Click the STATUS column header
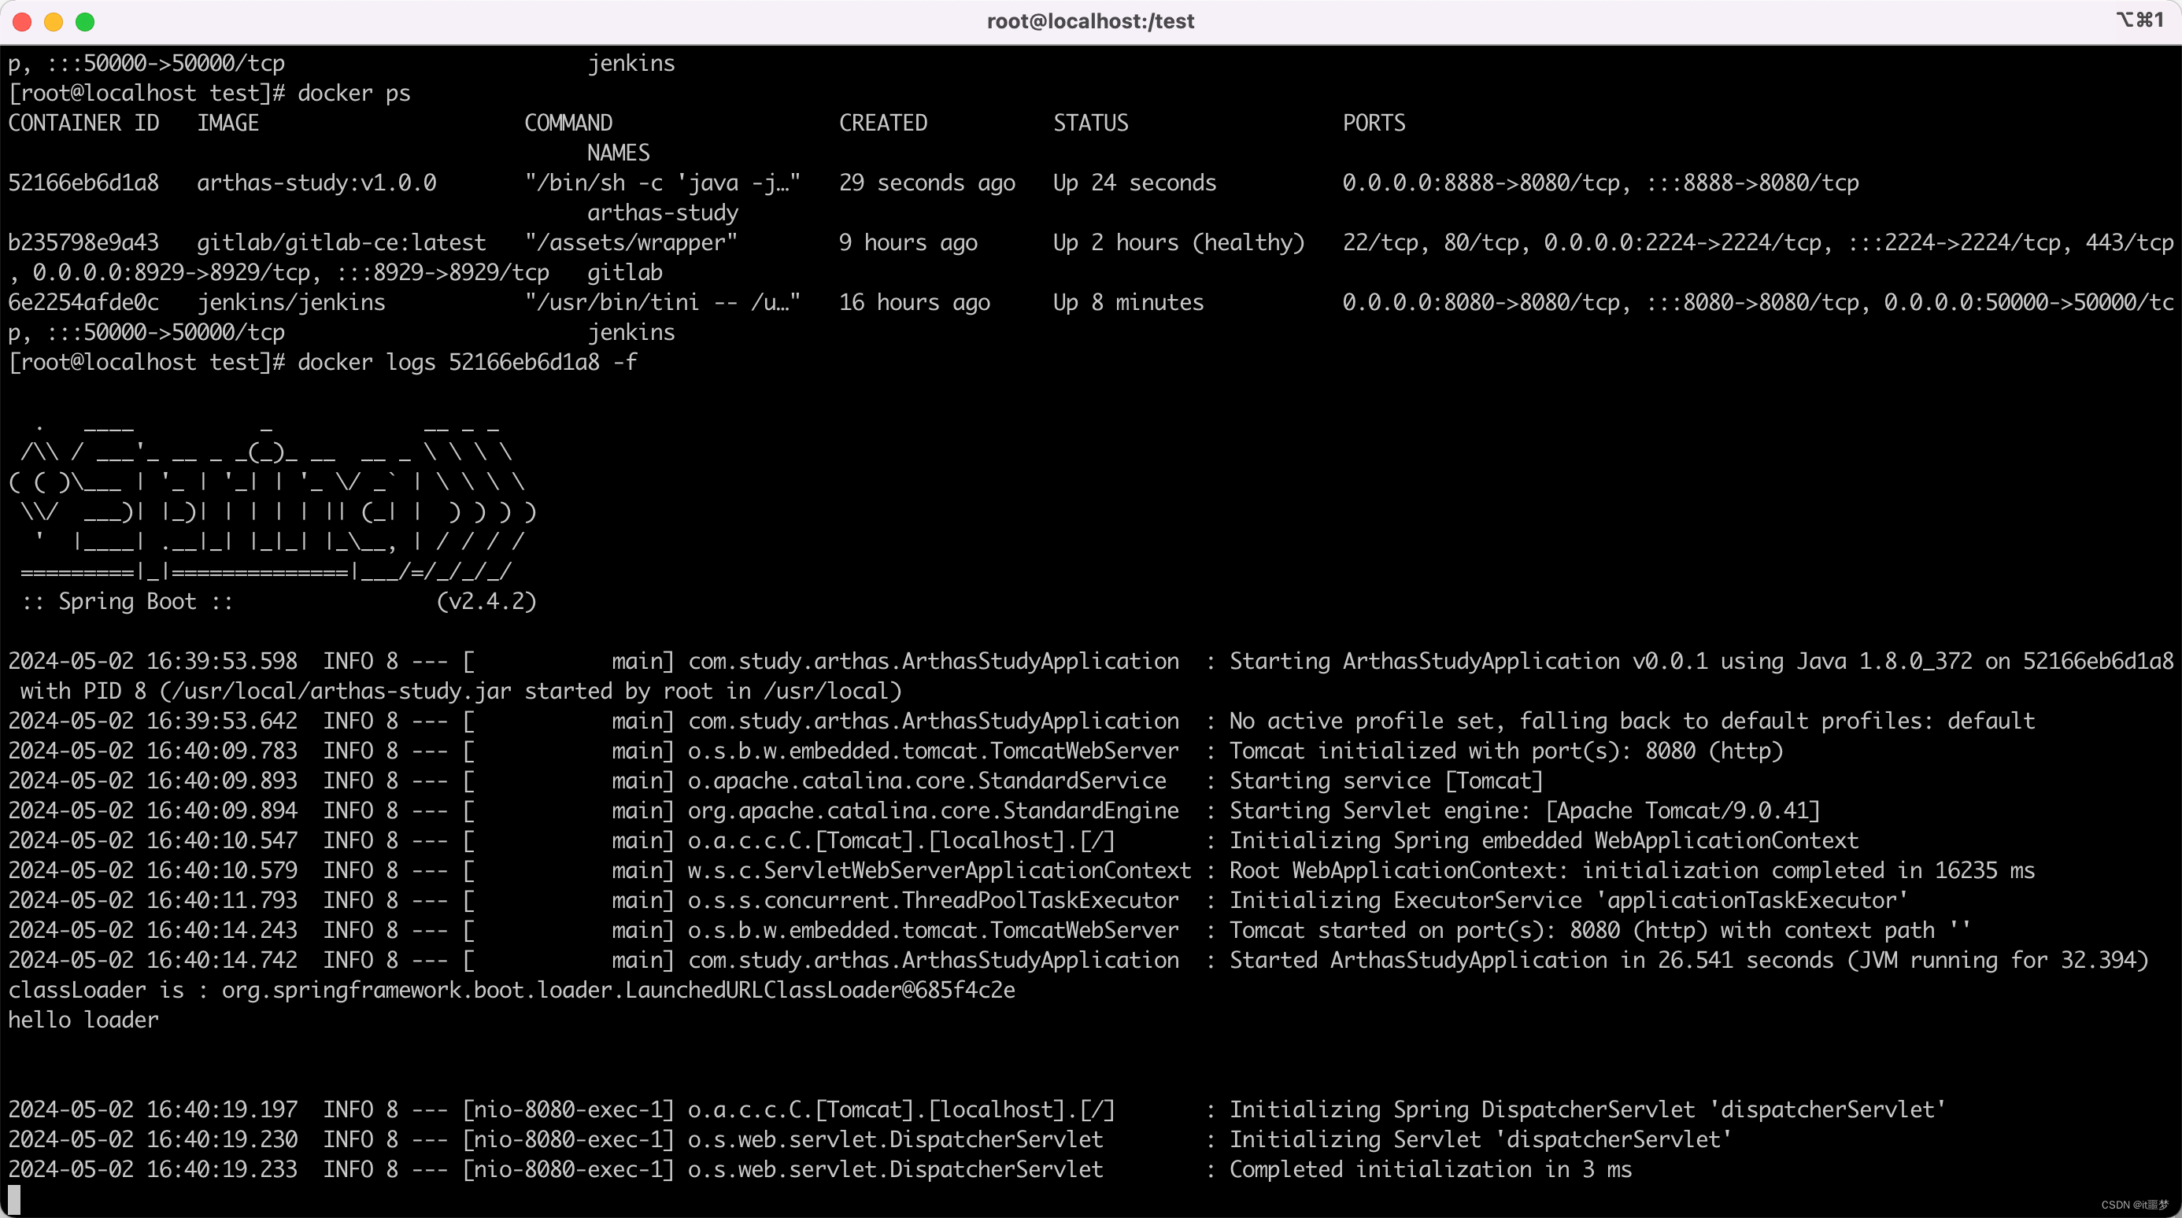Viewport: 2182px width, 1218px height. coord(1090,124)
